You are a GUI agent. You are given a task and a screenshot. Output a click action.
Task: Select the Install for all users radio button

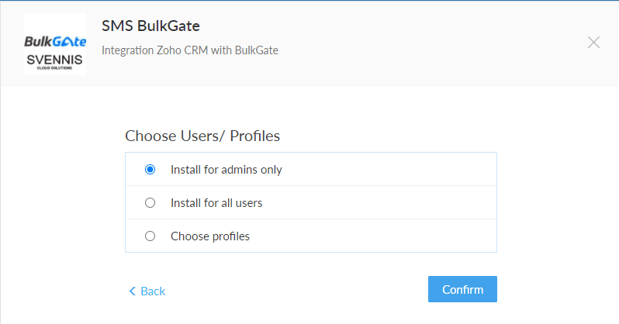(150, 203)
